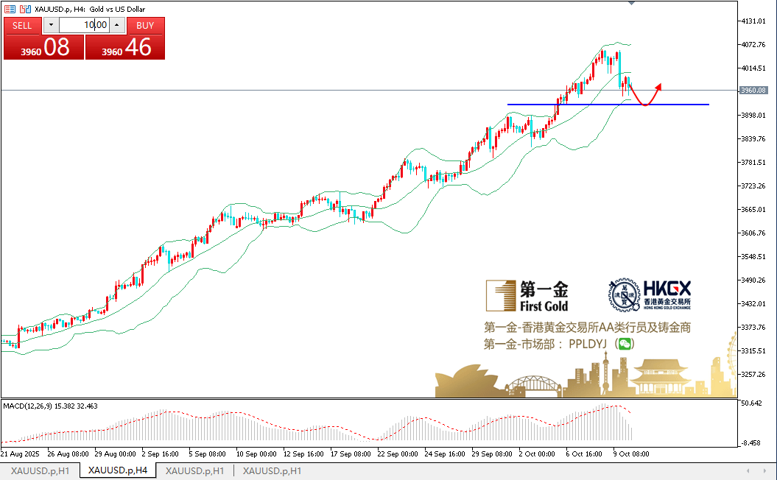Click the MACD scale value -8.458

[751, 443]
